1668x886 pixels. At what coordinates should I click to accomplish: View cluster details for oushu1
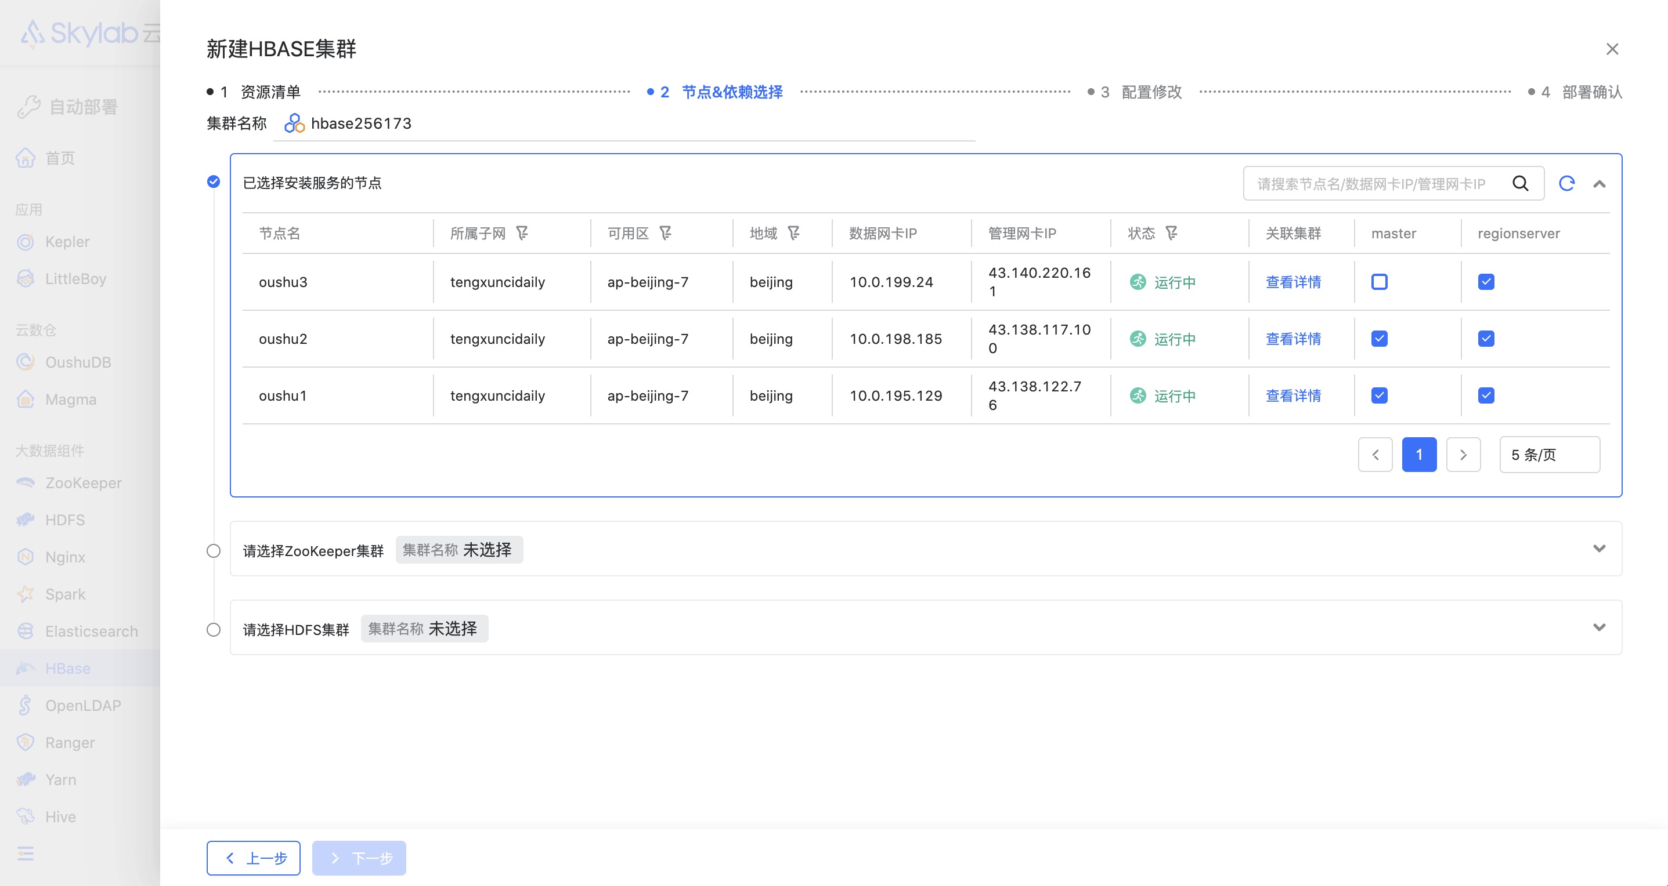coord(1293,396)
